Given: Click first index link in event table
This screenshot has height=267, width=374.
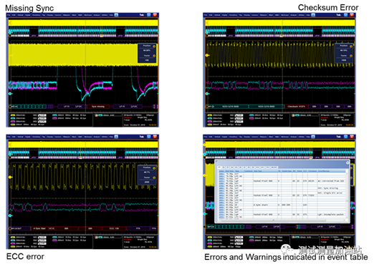Looking at the screenshot, I should click(x=221, y=174).
